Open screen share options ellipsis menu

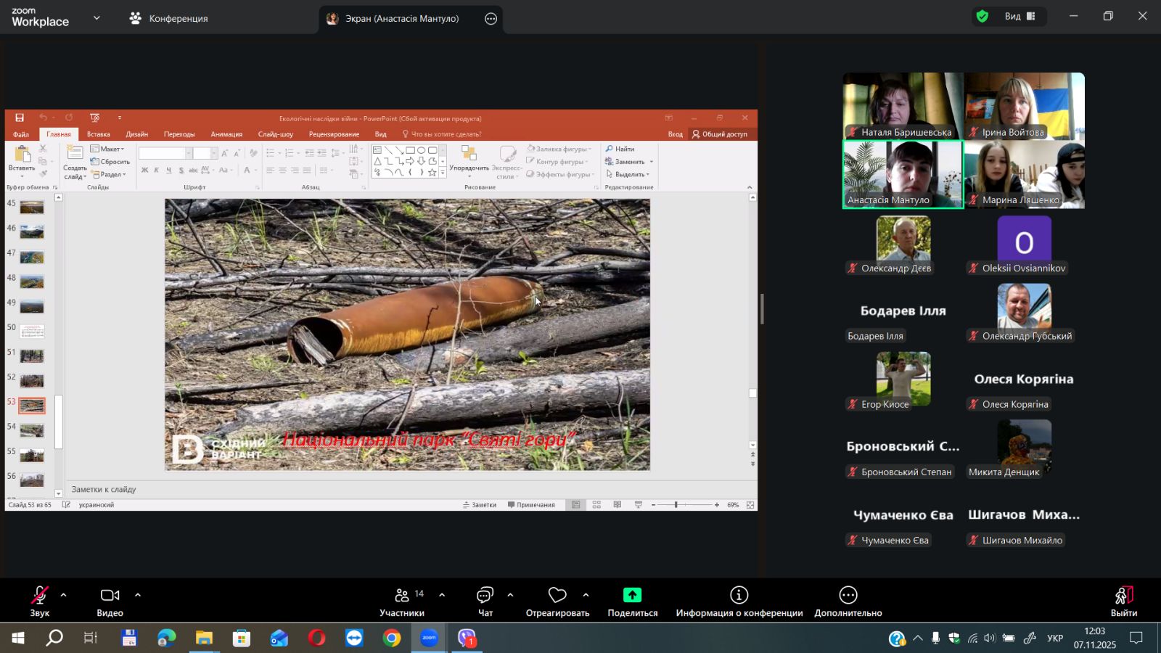(x=491, y=19)
